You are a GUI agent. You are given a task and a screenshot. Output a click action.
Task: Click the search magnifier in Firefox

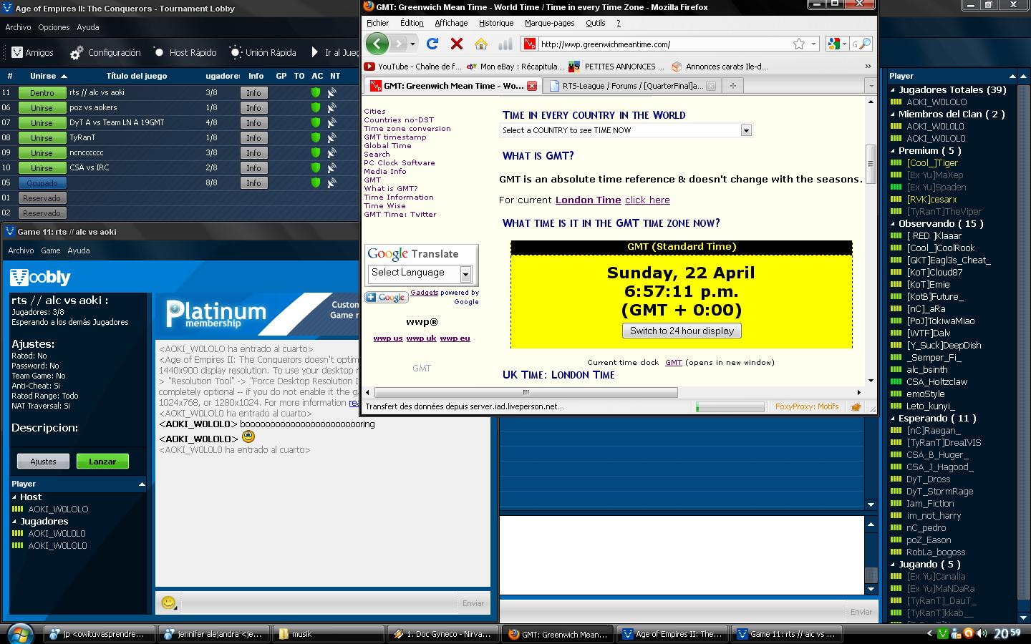(x=865, y=44)
